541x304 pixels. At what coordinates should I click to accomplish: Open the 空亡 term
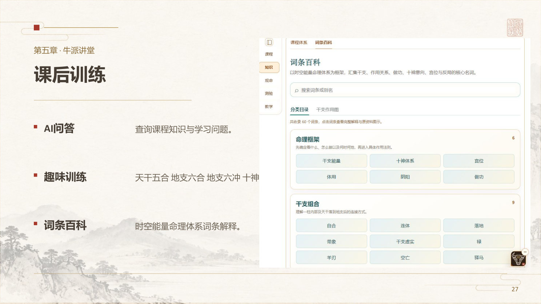coord(405,258)
